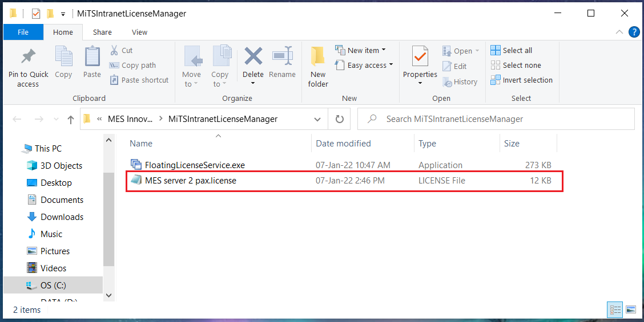Image resolution: width=644 pixels, height=322 pixels.
Task: Open the Easy access dropdown
Action: [364, 65]
